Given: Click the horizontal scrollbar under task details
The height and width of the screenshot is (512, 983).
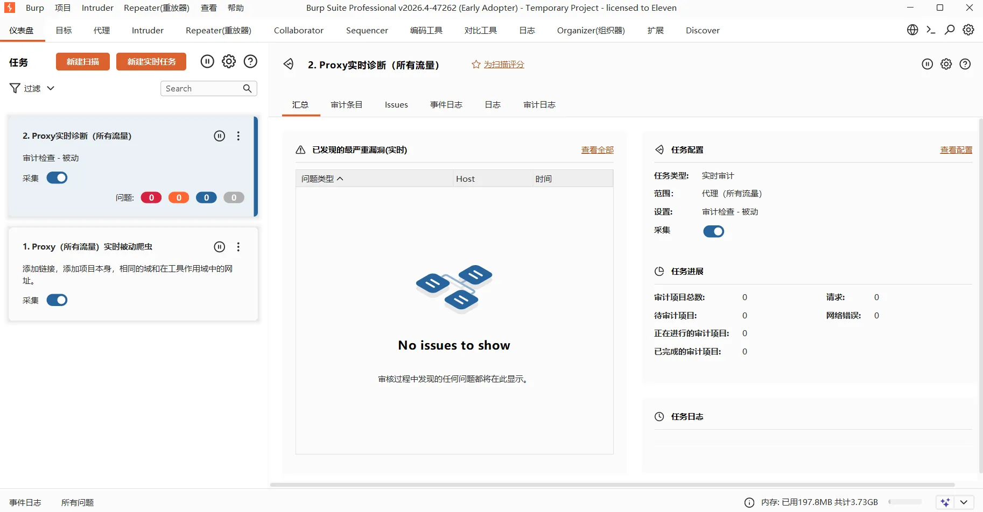Looking at the screenshot, I should tap(612, 485).
